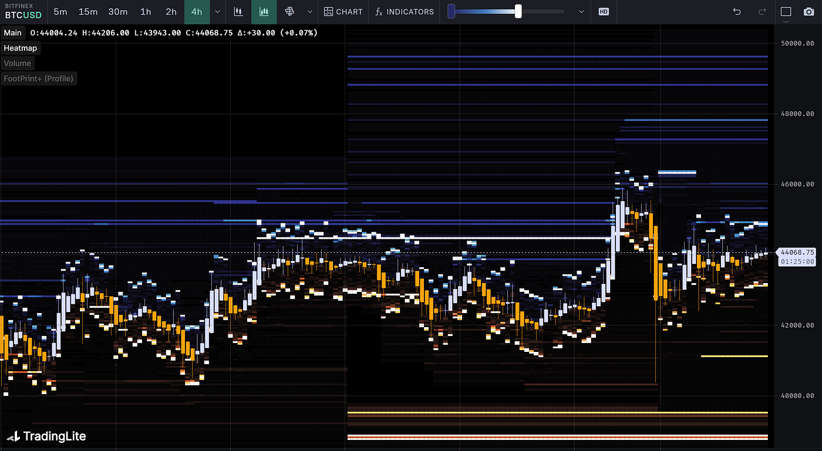Toggle the Heatmap layer
This screenshot has width=822, height=451.
20,48
